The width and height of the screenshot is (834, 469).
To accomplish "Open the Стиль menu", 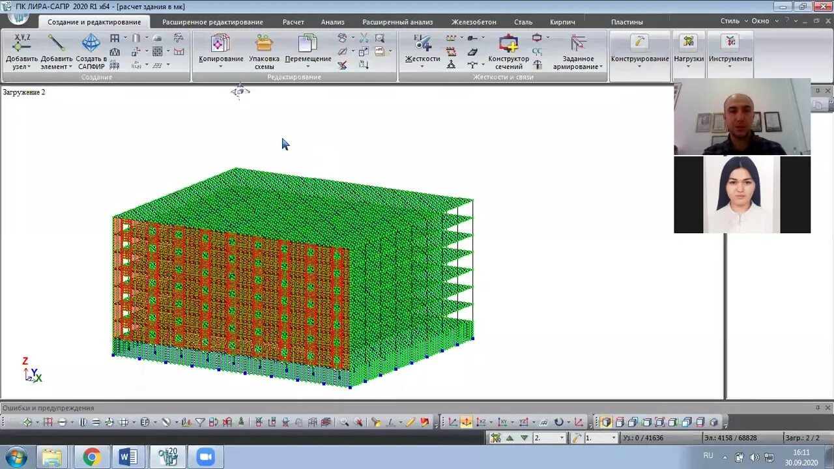I will click(730, 21).
